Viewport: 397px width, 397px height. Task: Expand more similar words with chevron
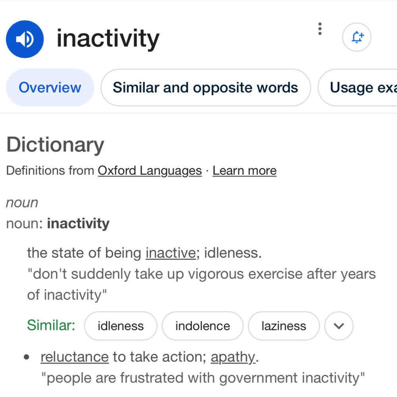[339, 326]
